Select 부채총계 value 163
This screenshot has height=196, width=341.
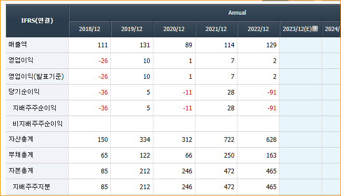[272, 156]
